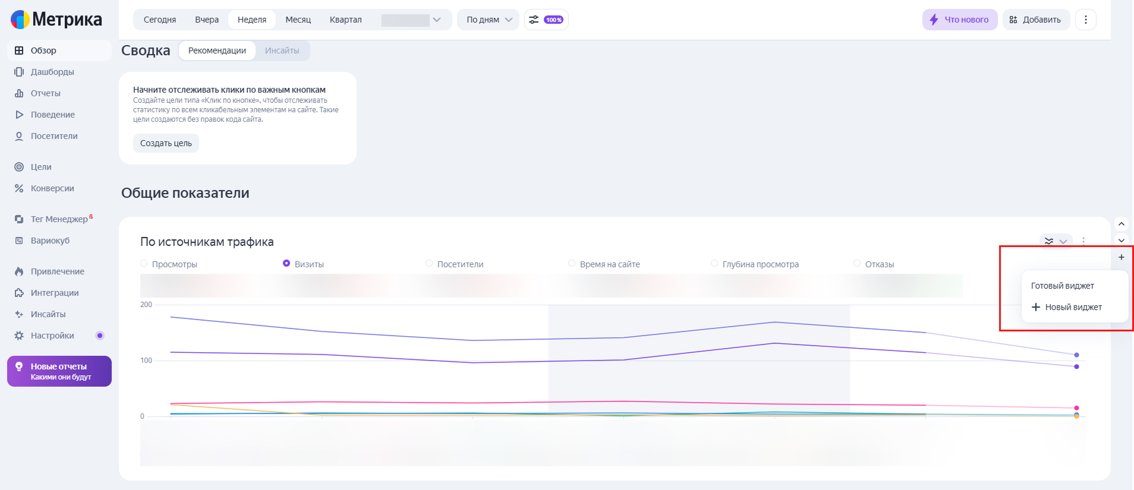Open Настройки gear in sidebar
The width and height of the screenshot is (1134, 490).
coord(19,336)
